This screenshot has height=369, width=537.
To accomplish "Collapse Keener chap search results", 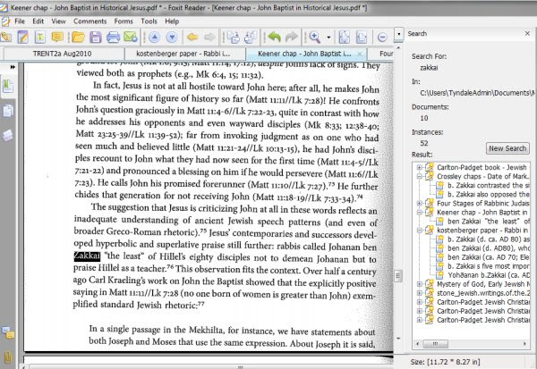I will 420,213.
